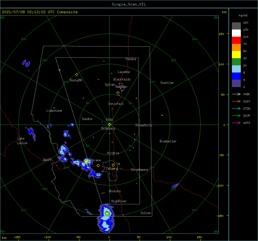Click the Banff label
This screenshot has width=258, height=241.
(47, 160)
